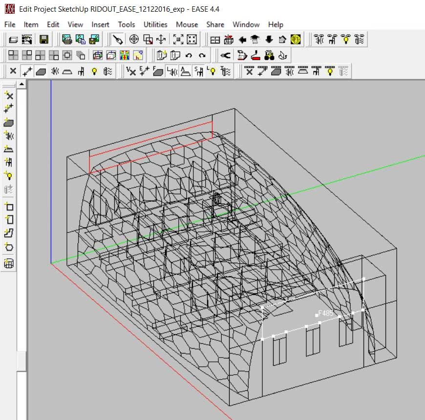The width and height of the screenshot is (425, 420).
Task: Click the four-way move arrows icon
Action: (161, 40)
